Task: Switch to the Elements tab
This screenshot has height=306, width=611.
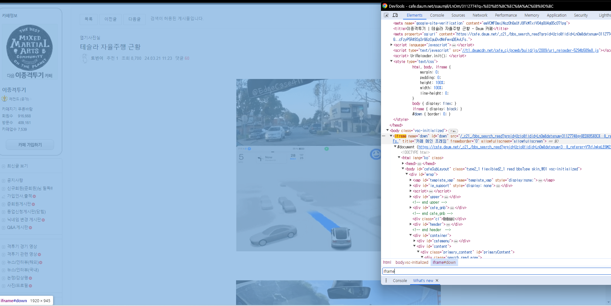Action: click(x=414, y=15)
